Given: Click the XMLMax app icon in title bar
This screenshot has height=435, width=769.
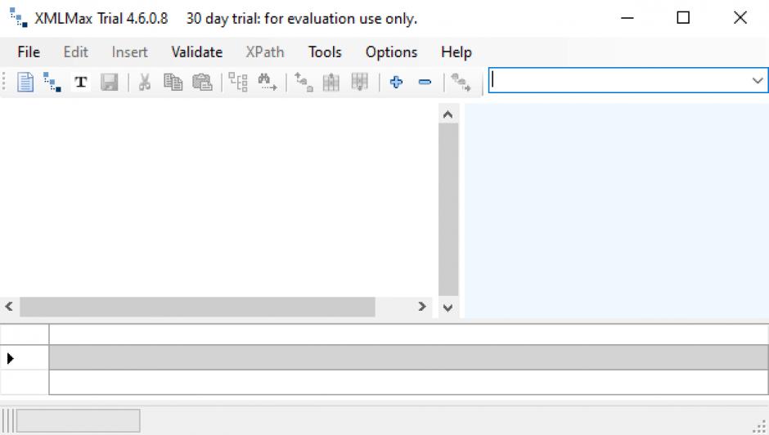Looking at the screenshot, I should pyautogui.click(x=19, y=18).
